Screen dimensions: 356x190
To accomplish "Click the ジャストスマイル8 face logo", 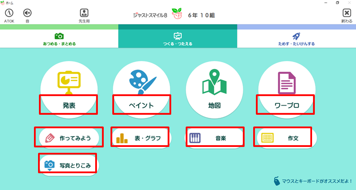I will pyautogui.click(x=177, y=14).
